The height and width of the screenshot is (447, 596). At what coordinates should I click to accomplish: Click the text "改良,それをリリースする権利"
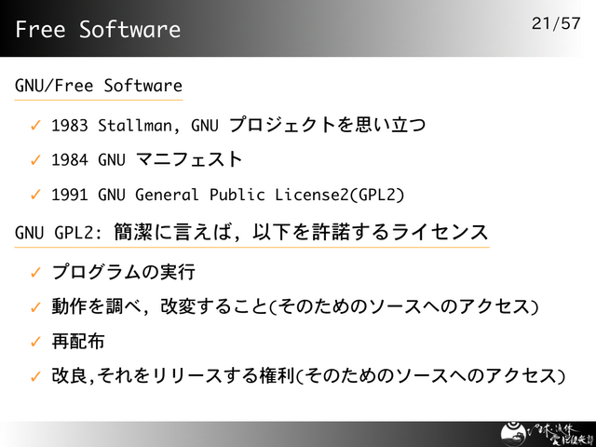point(172,376)
